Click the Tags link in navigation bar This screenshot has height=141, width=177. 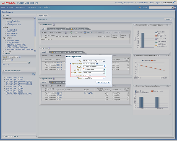click(39, 7)
